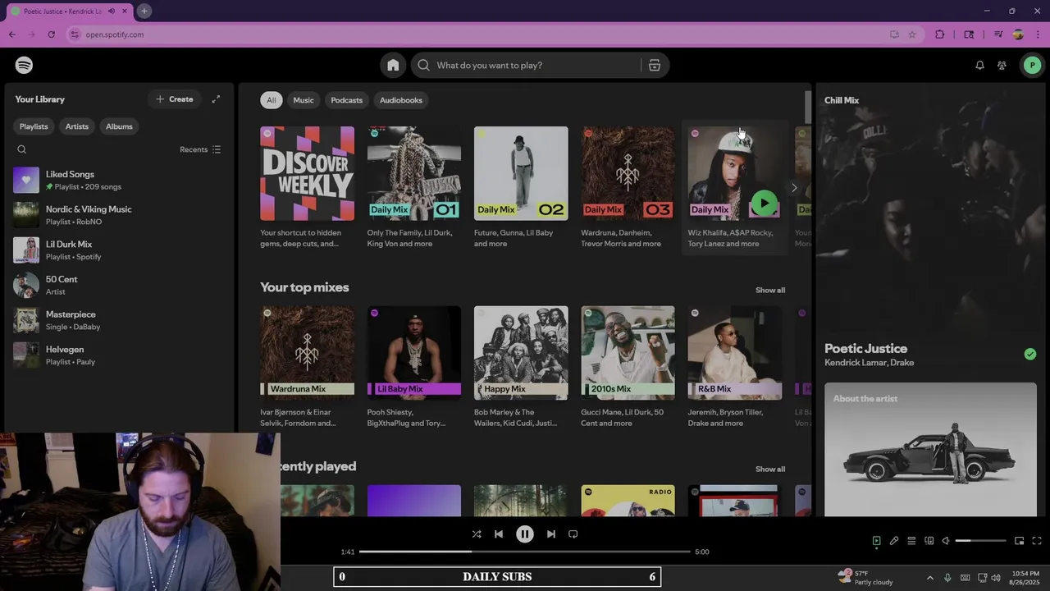Open Your top mixes section heading

tap(304, 287)
